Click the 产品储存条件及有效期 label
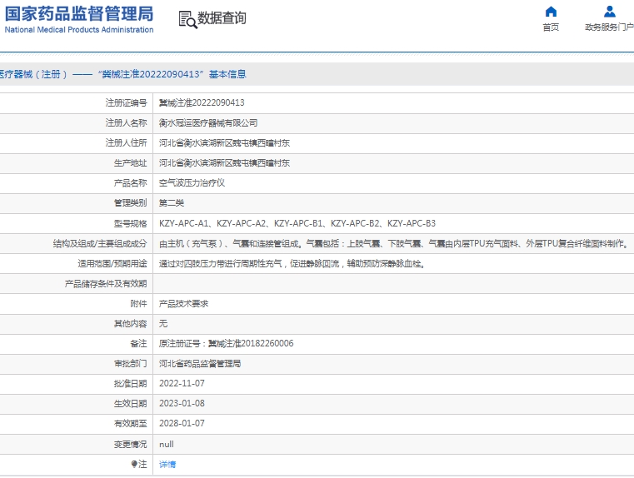 click(x=106, y=284)
